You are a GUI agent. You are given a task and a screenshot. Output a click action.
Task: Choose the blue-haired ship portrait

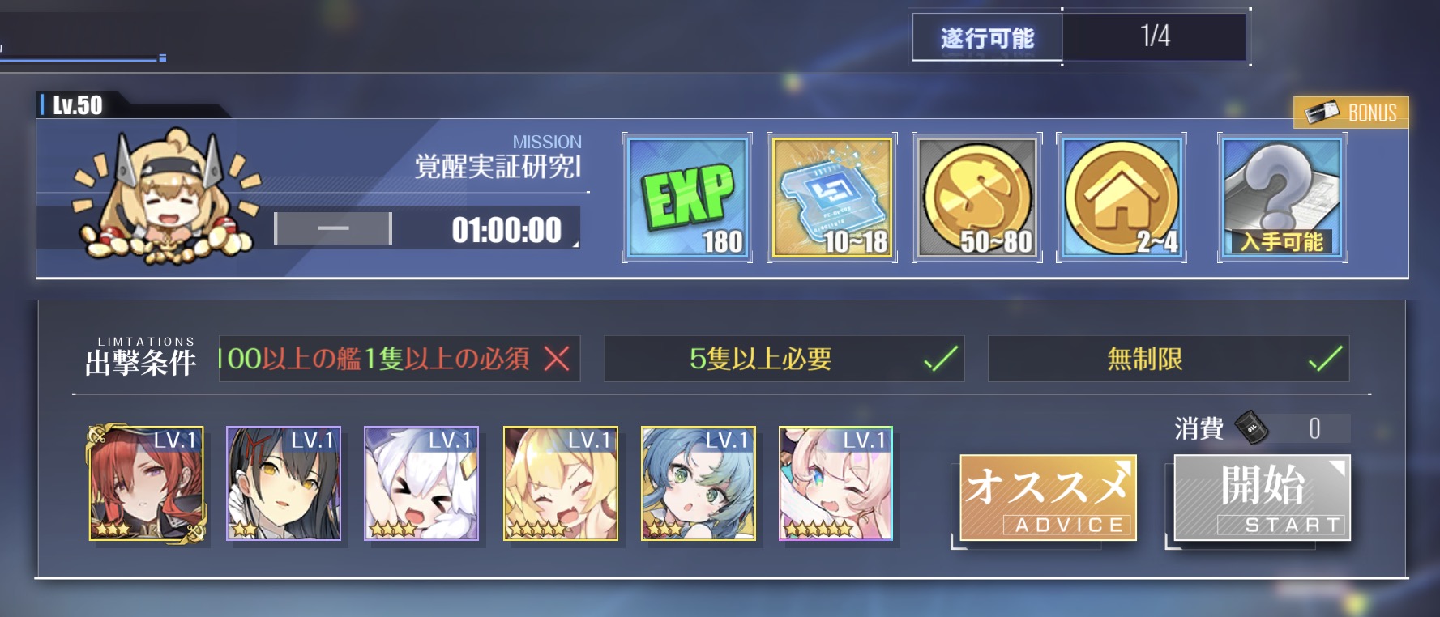coord(699,483)
